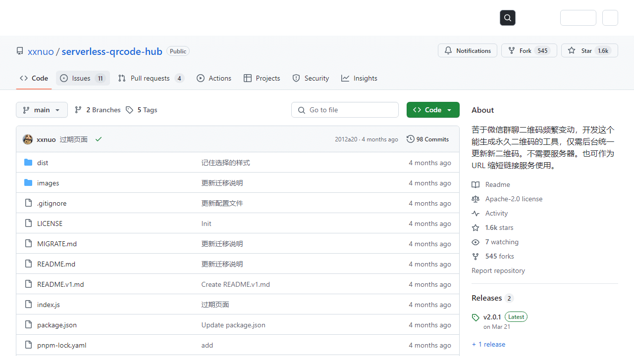Image resolution: width=634 pixels, height=356 pixels.
Task: Open the Actions tab
Action: tap(214, 78)
